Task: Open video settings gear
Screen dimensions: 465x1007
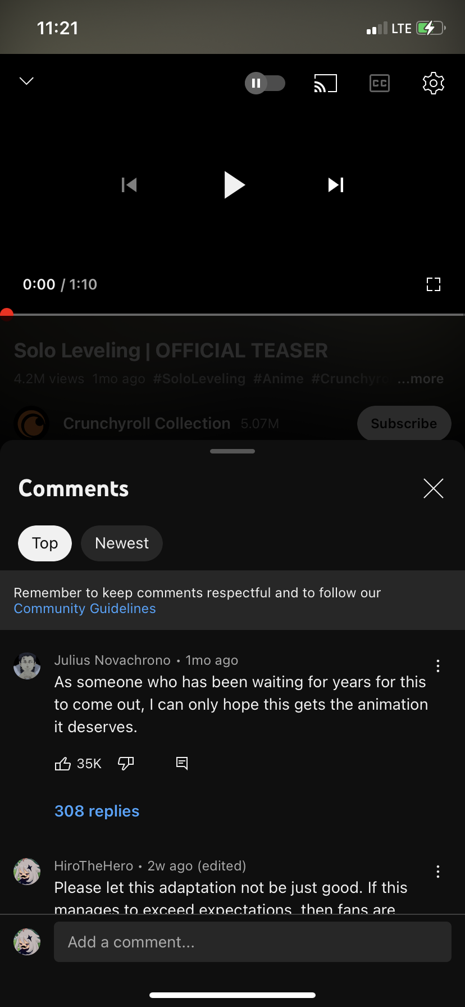Action: point(433,84)
